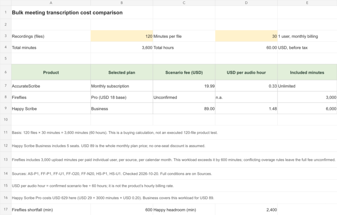Select the 19.99 scenario fee cell
This screenshot has width=337, height=215.
tap(184, 86)
